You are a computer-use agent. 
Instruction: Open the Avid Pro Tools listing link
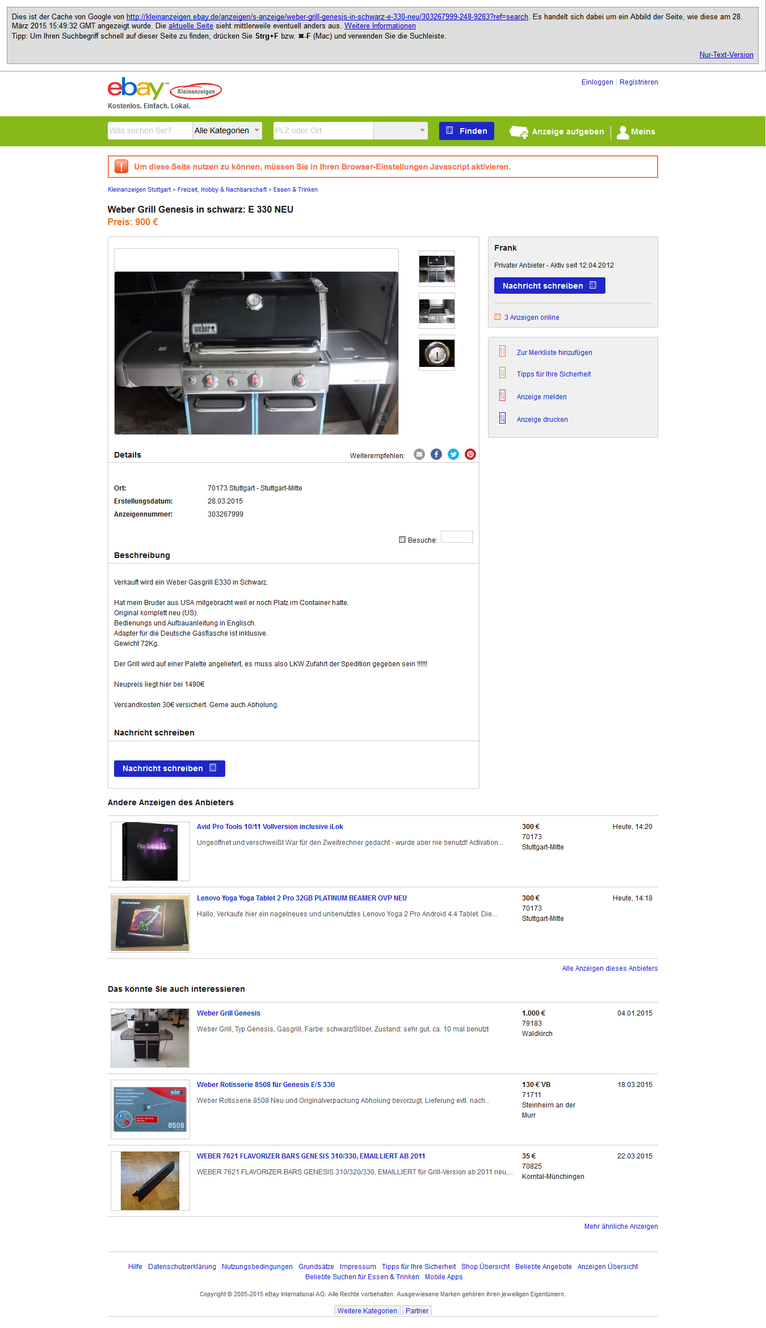pyautogui.click(x=270, y=827)
